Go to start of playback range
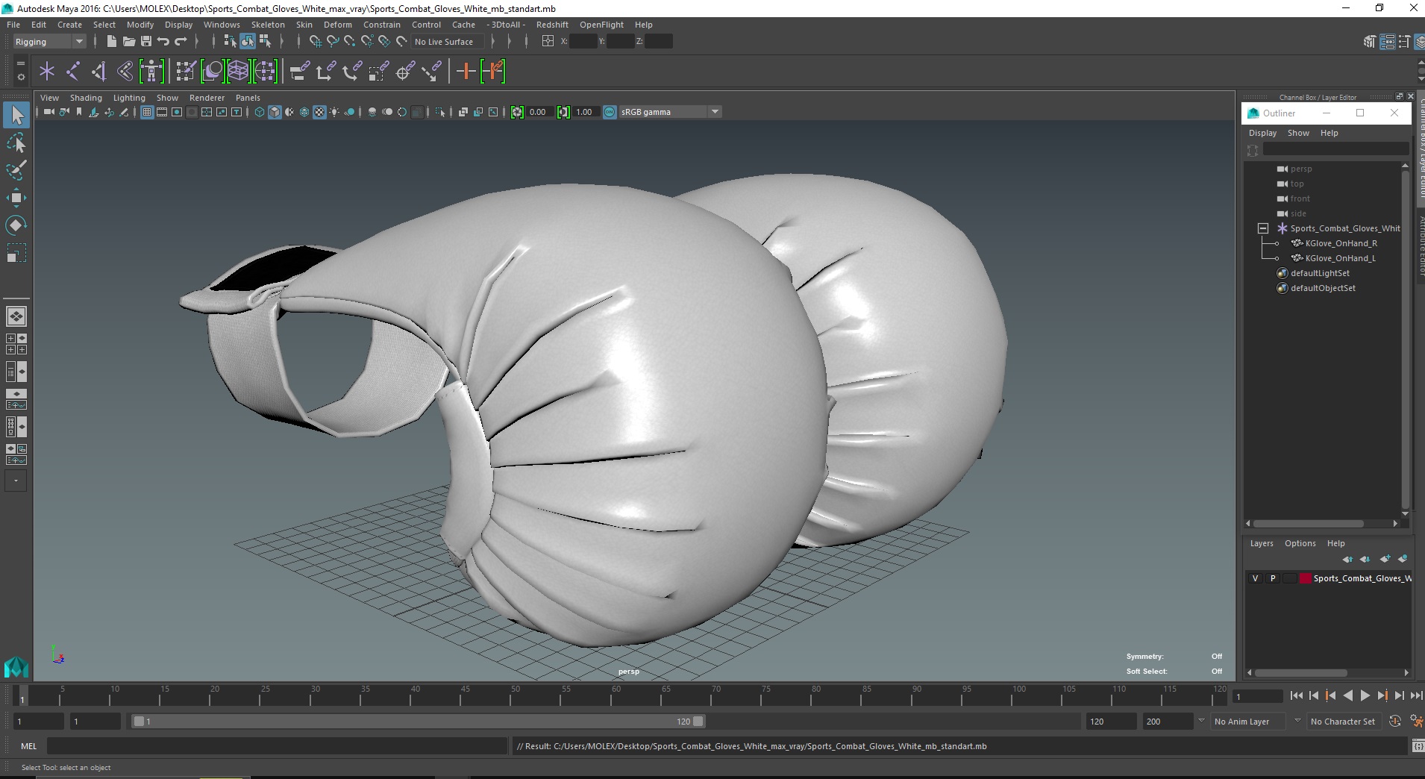Screen dimensions: 1425x779 pos(1296,695)
